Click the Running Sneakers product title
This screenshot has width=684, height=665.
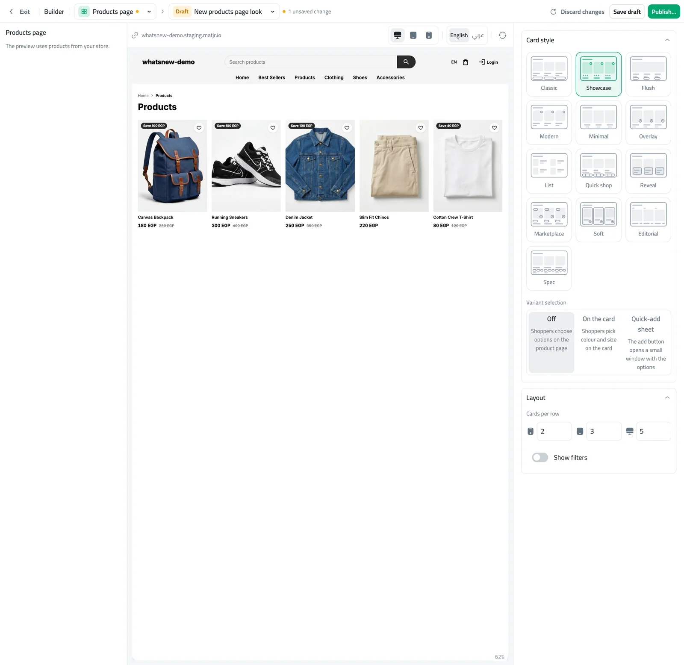(230, 218)
